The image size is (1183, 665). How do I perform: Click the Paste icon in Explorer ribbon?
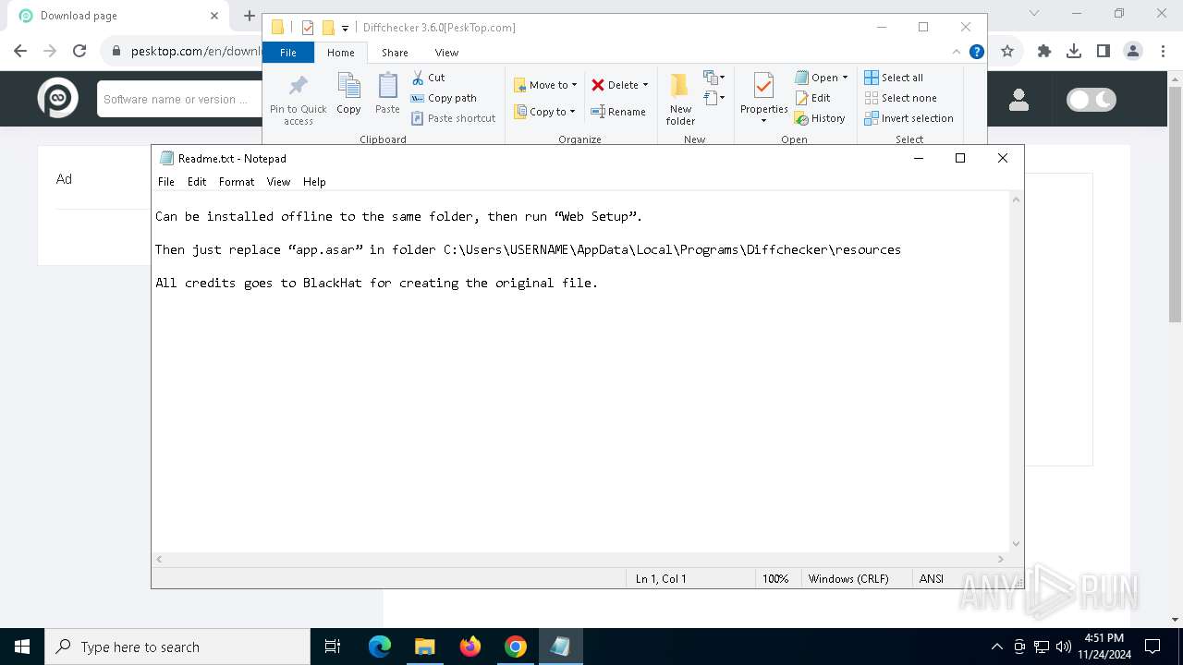pyautogui.click(x=387, y=94)
